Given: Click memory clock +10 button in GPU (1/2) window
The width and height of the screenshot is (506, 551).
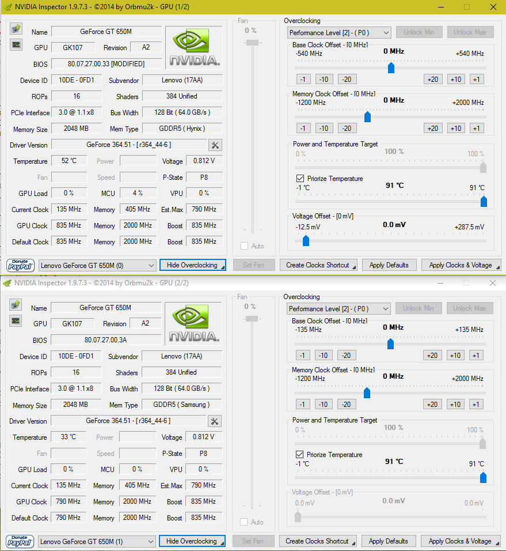Looking at the screenshot, I should pyautogui.click(x=456, y=129).
